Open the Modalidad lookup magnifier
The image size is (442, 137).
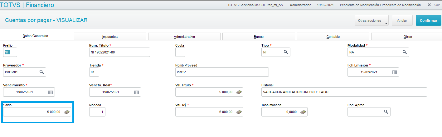pyautogui.click(x=404, y=52)
